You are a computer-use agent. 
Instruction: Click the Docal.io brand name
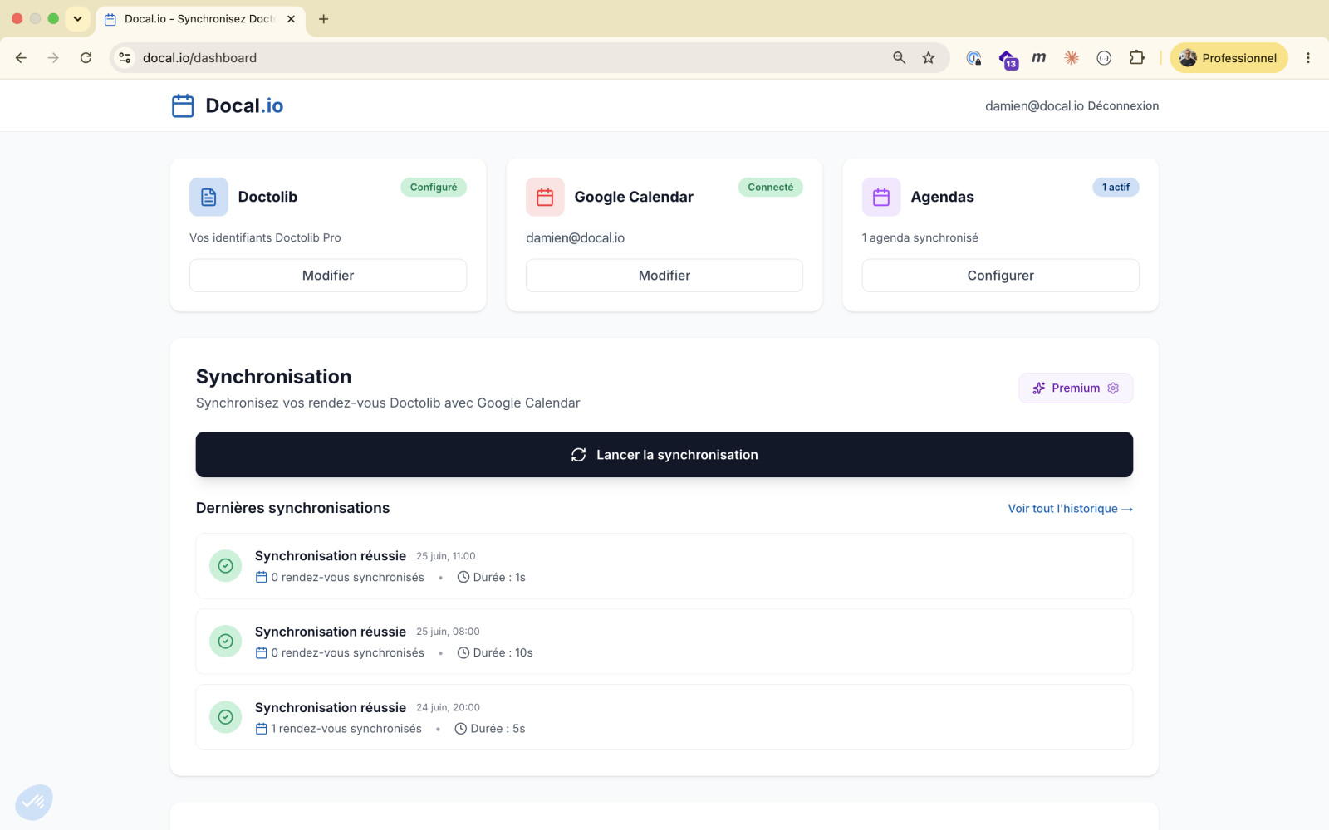tap(244, 105)
